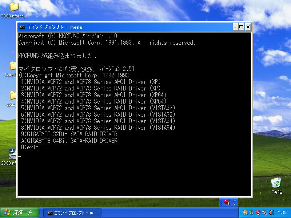Click line '7)NVIDIA ... AHCI Driver (VISTA64)'
Viewport: 291px width, 218px height.
click(x=98, y=121)
